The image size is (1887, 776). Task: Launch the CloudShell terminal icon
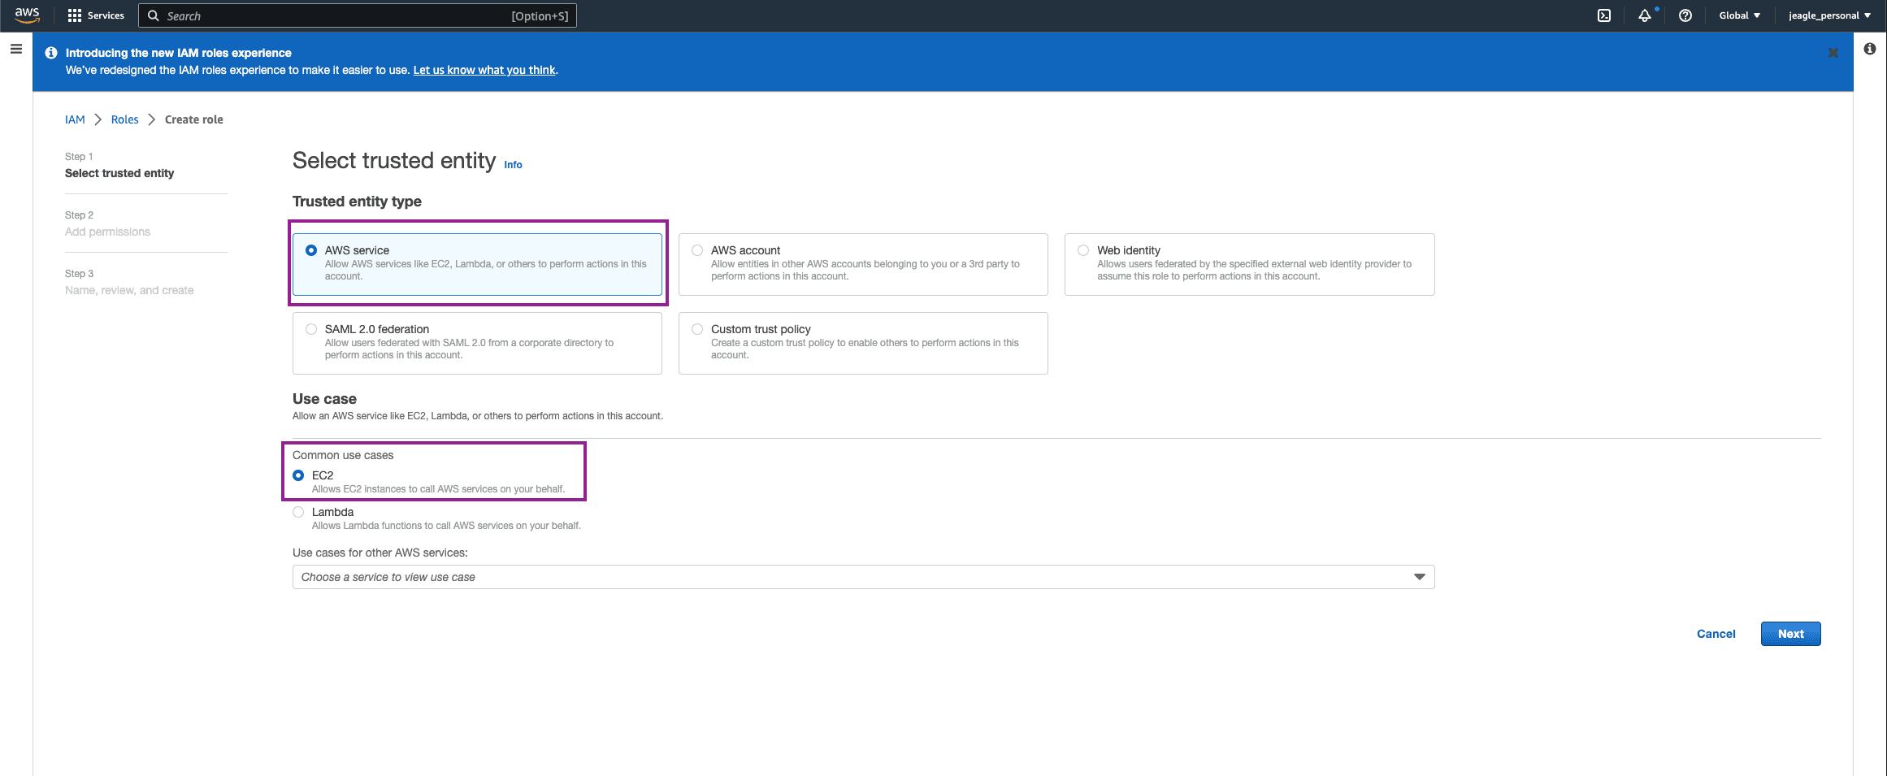pos(1603,15)
